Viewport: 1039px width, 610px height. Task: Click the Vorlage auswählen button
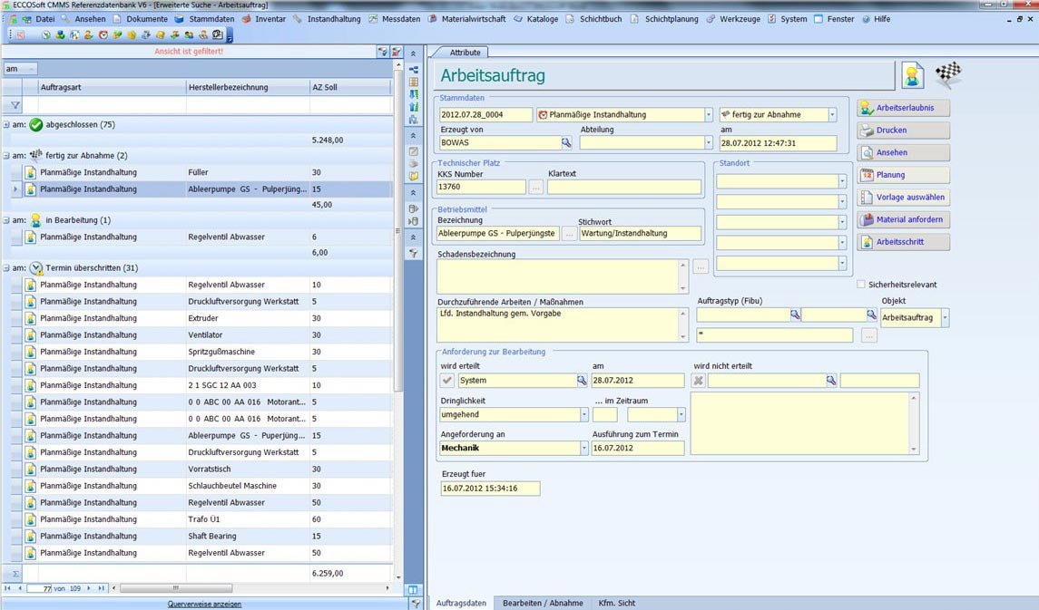903,198
